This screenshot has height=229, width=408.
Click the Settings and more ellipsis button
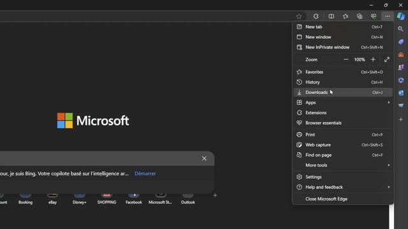click(x=388, y=17)
